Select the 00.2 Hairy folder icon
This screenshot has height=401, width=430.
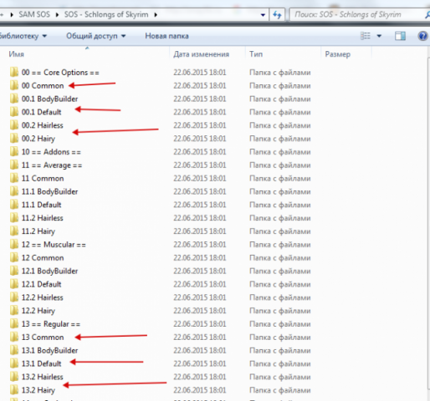(14, 139)
